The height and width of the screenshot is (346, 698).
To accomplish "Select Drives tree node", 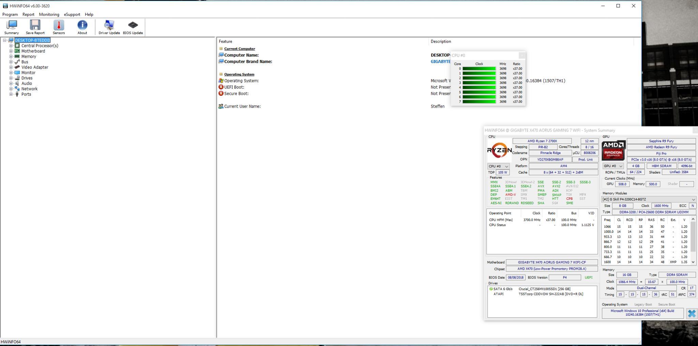I will [27, 78].
